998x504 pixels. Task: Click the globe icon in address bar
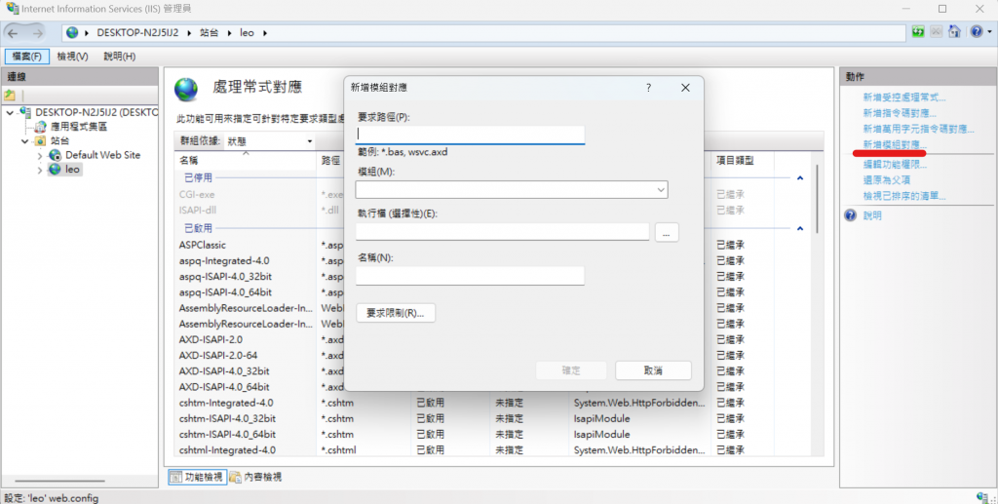click(x=72, y=32)
